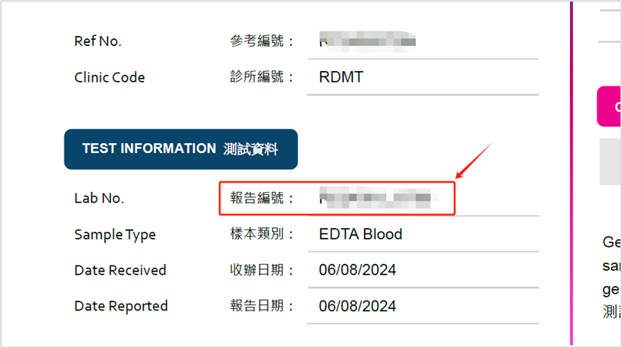Click the blurred Lab No. value in red box
The width and height of the screenshot is (622, 348).
tap(379, 199)
